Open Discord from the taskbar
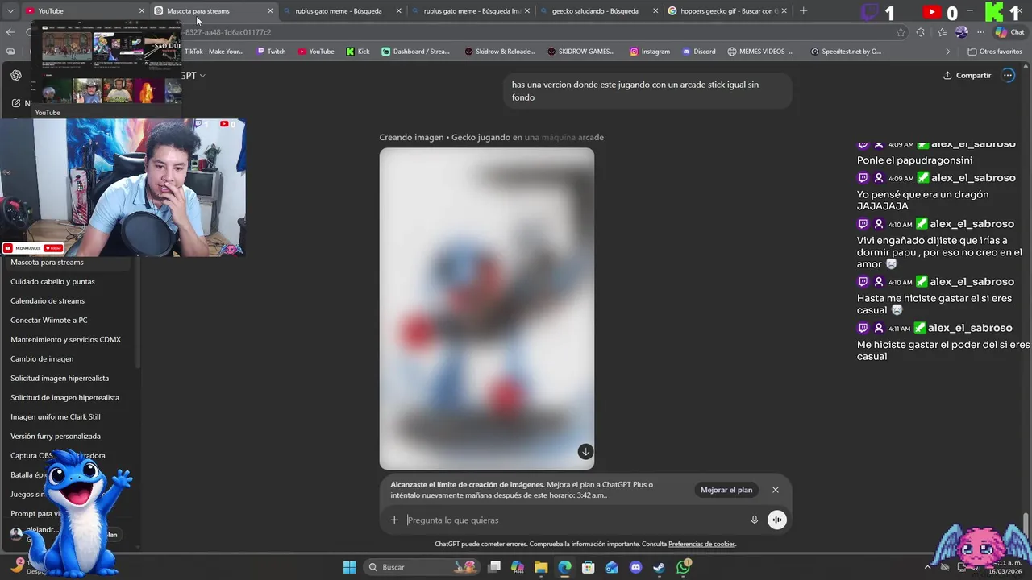 636,567
